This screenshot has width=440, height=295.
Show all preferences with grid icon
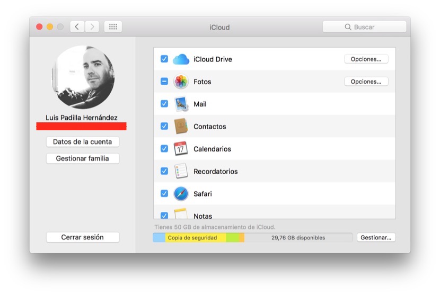click(x=113, y=27)
